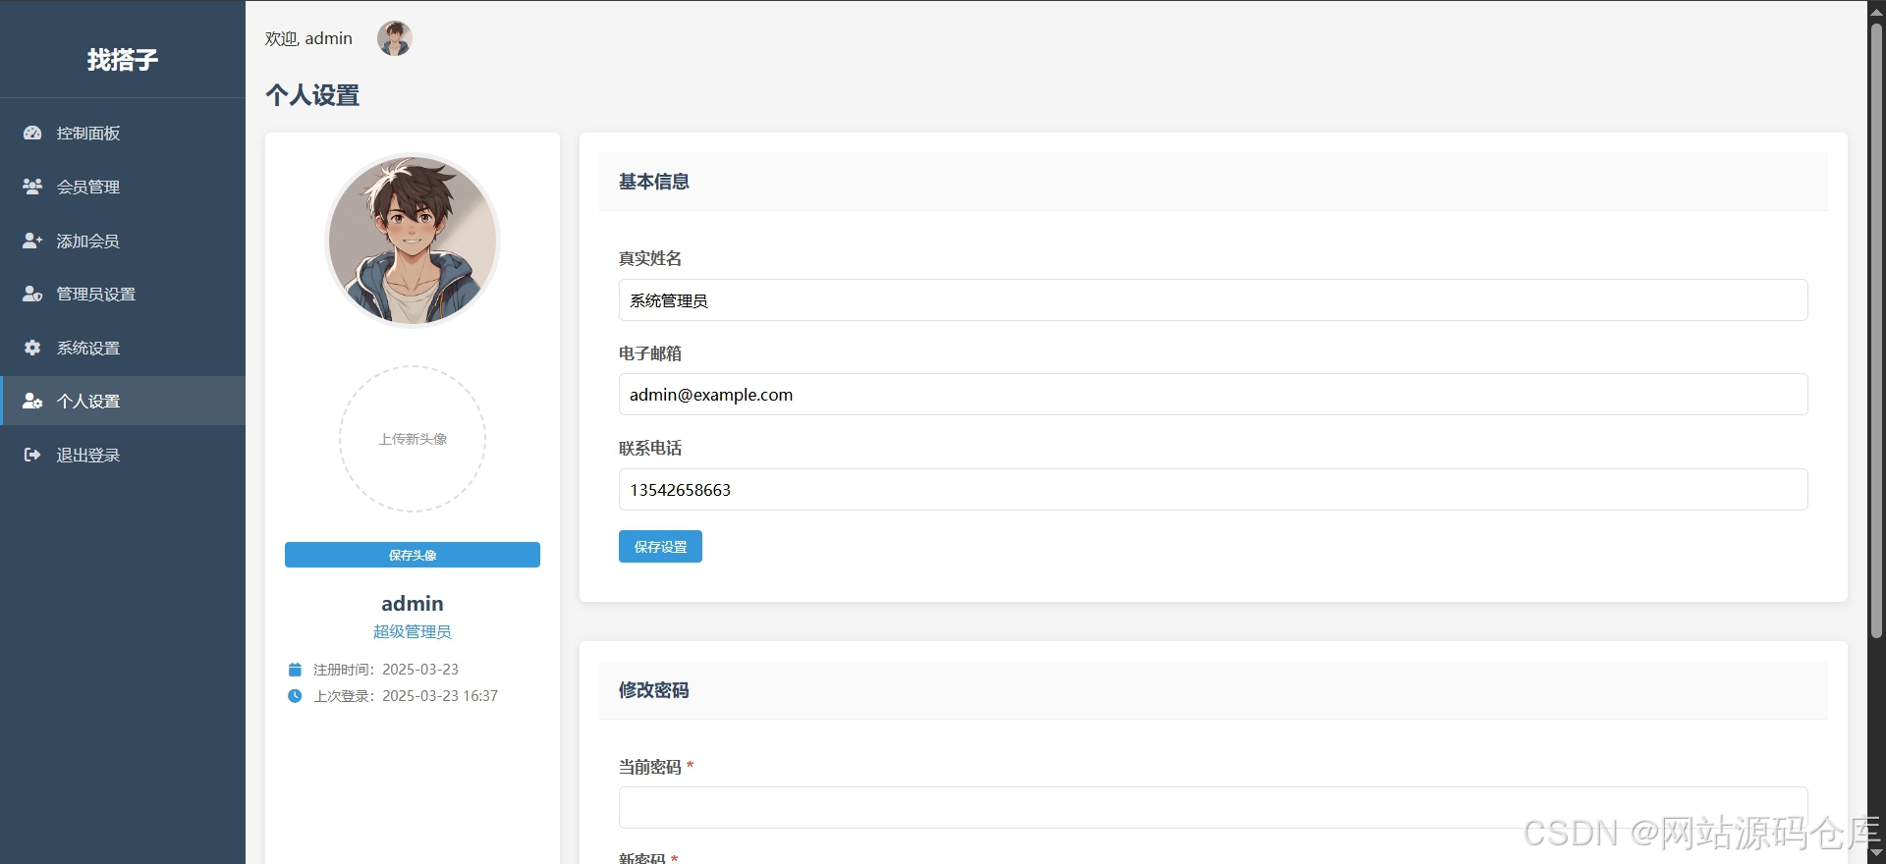Click the scrollbar down arrow
The image size is (1886, 864).
(1876, 853)
